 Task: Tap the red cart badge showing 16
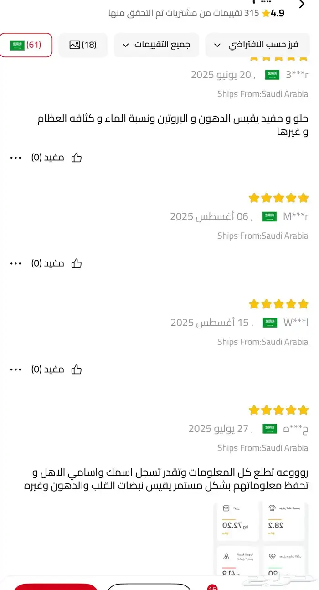[x=212, y=587]
